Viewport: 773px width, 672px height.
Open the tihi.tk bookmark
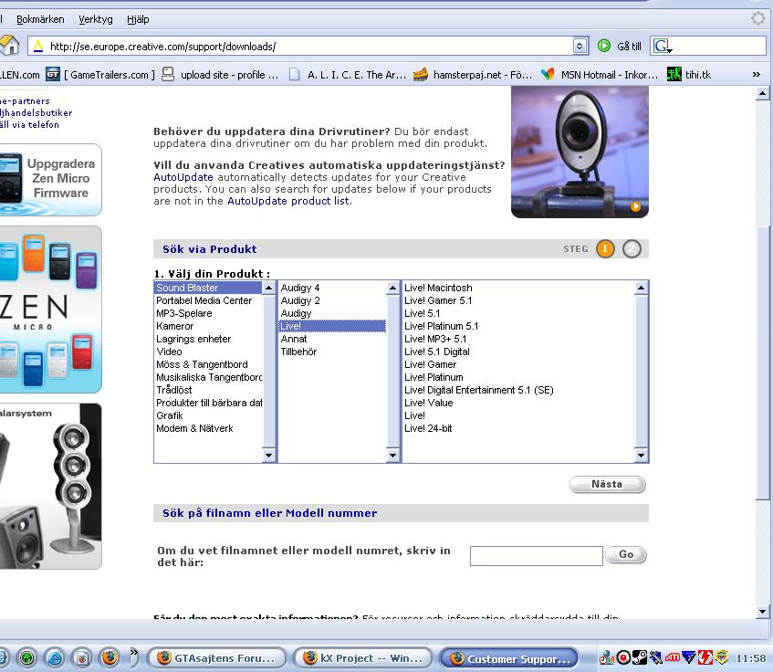pyautogui.click(x=689, y=75)
